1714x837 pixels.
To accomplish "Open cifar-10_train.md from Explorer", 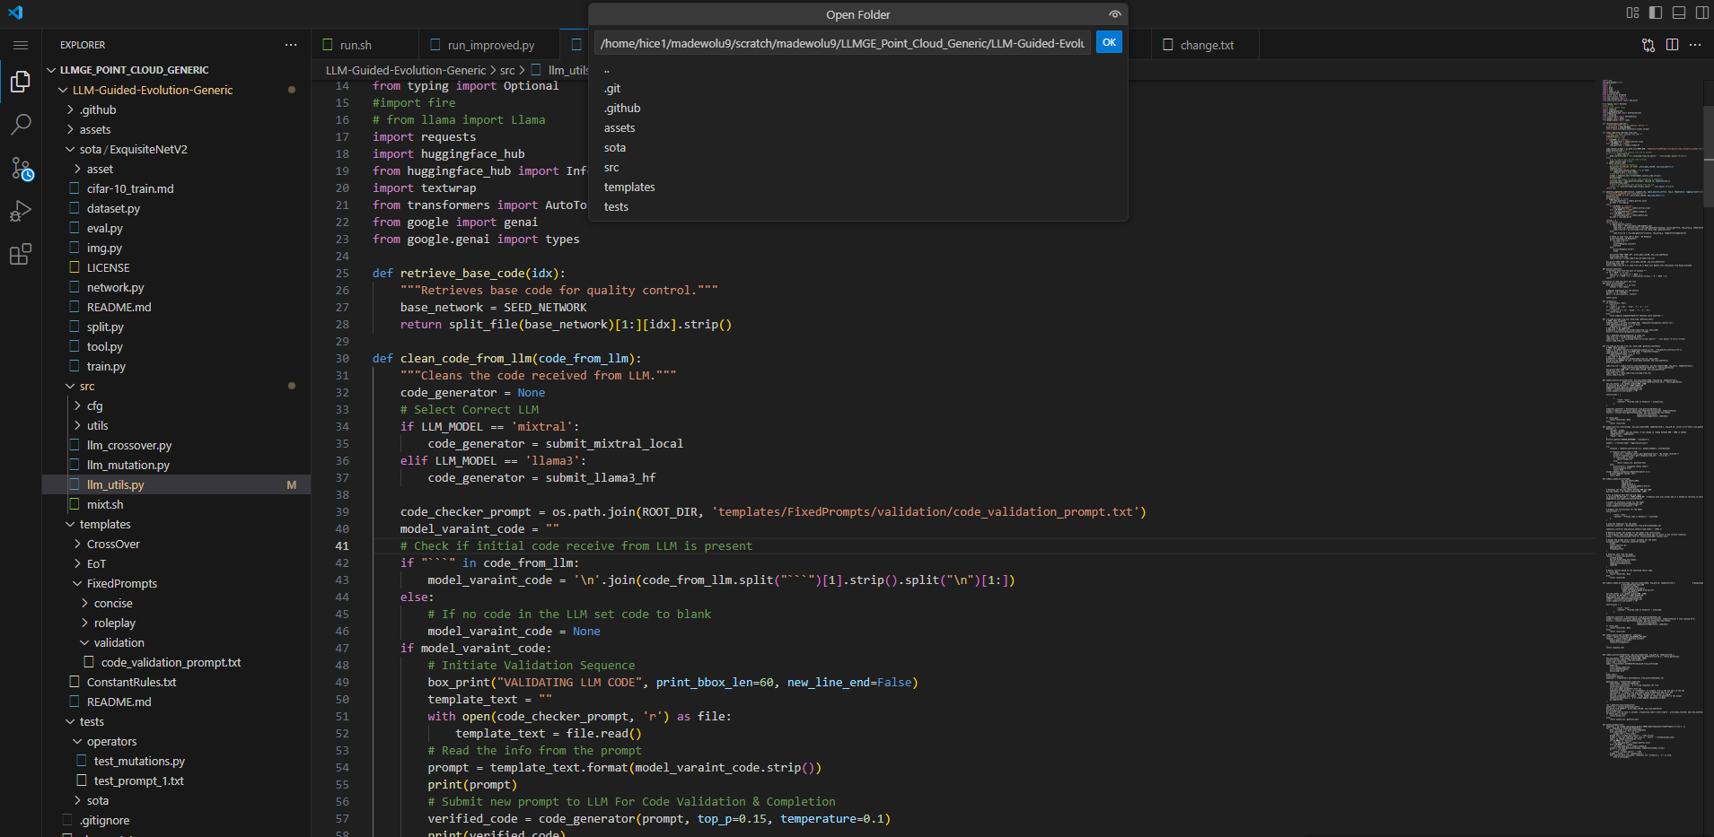I will (x=130, y=188).
